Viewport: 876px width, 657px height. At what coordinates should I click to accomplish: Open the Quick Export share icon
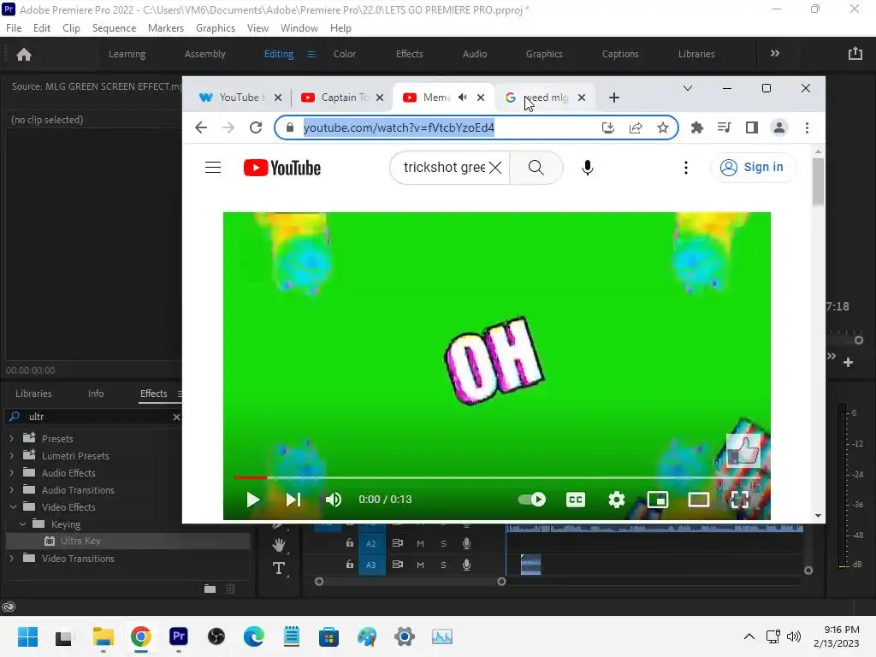[x=855, y=54]
